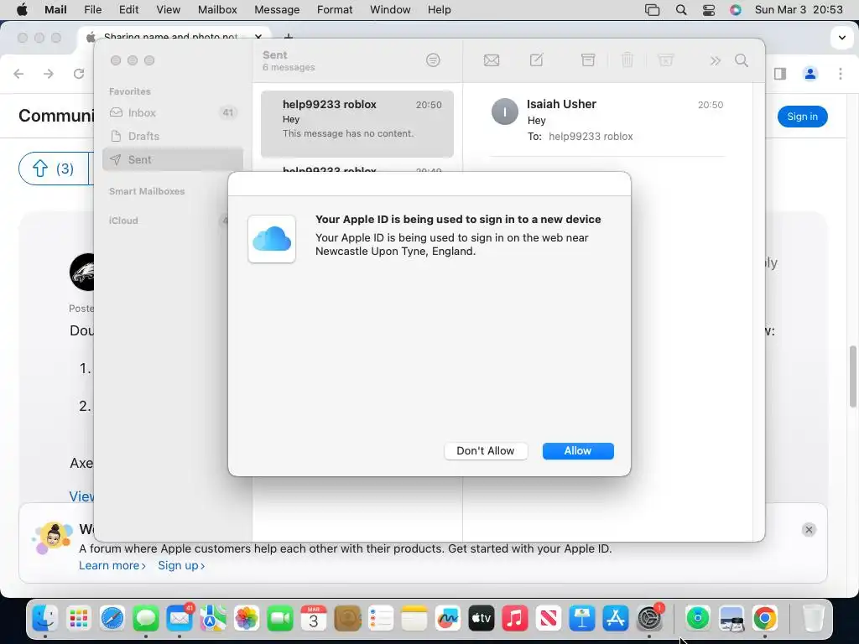Go forward in the Chrome window
Viewport: 859px width, 644px height.
click(49, 74)
